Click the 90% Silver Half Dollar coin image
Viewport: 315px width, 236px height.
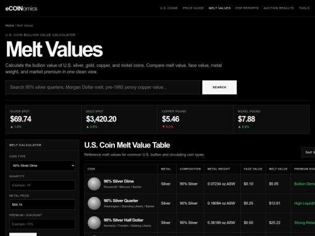click(x=94, y=223)
